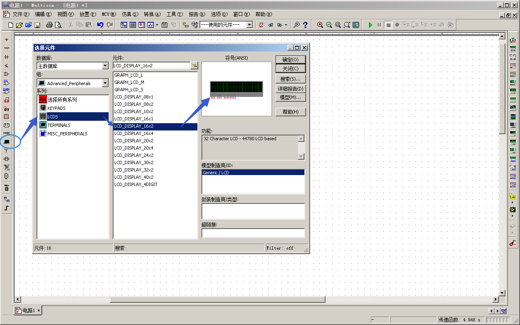Select LCD_DISPLAY_16x4 component
The image size is (520, 325).
134,133
